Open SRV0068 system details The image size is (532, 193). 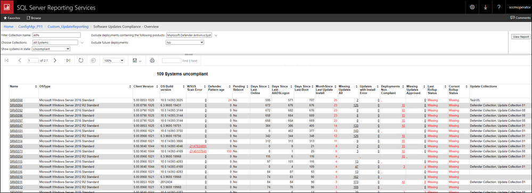17,100
